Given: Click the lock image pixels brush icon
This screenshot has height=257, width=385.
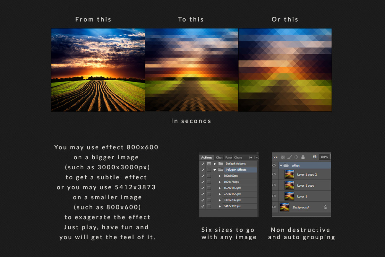Looking at the screenshot, I should point(289,157).
